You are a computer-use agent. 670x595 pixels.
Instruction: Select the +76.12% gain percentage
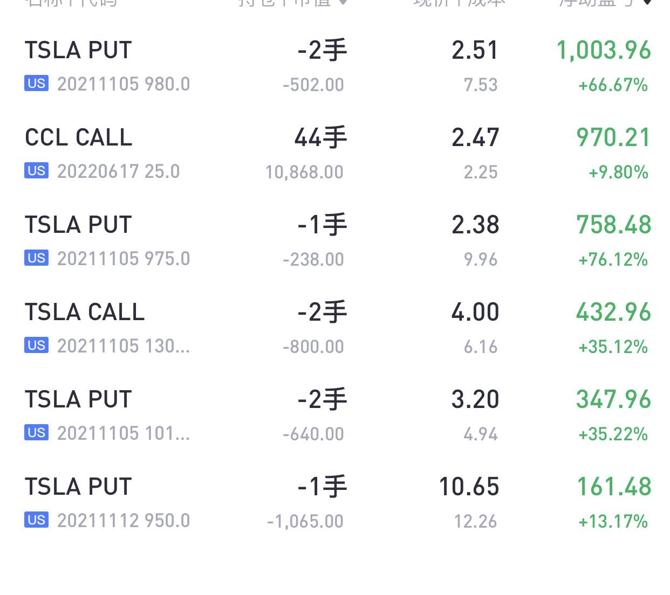pyautogui.click(x=613, y=259)
